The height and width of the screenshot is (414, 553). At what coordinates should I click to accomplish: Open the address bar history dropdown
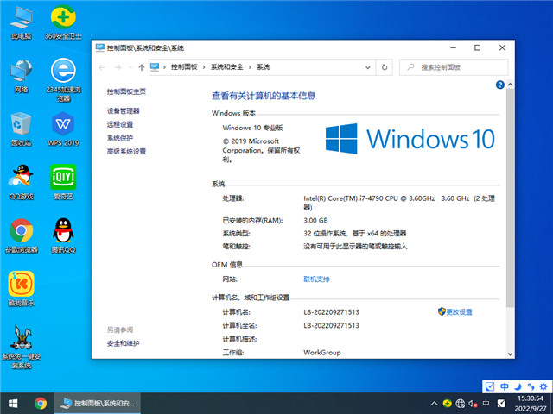coord(367,67)
